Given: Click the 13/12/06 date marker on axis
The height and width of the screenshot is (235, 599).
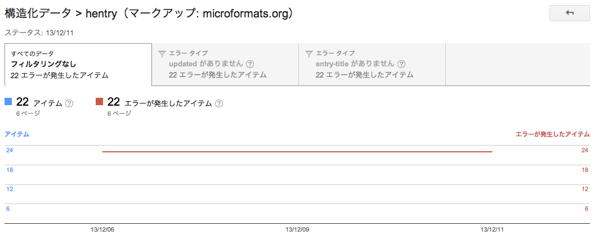Looking at the screenshot, I should pyautogui.click(x=102, y=229).
